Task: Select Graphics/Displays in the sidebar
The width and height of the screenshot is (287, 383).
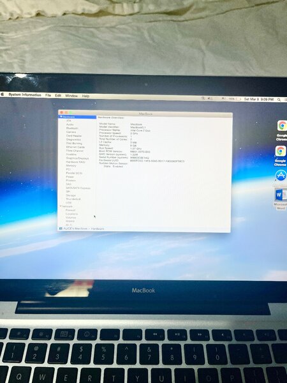Action: pos(77,158)
